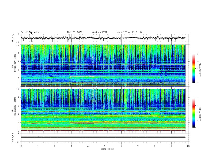Screen dimensions: 212x164
Task: Click the date 'Feb. 26, 2026'
Action: coord(75,32)
